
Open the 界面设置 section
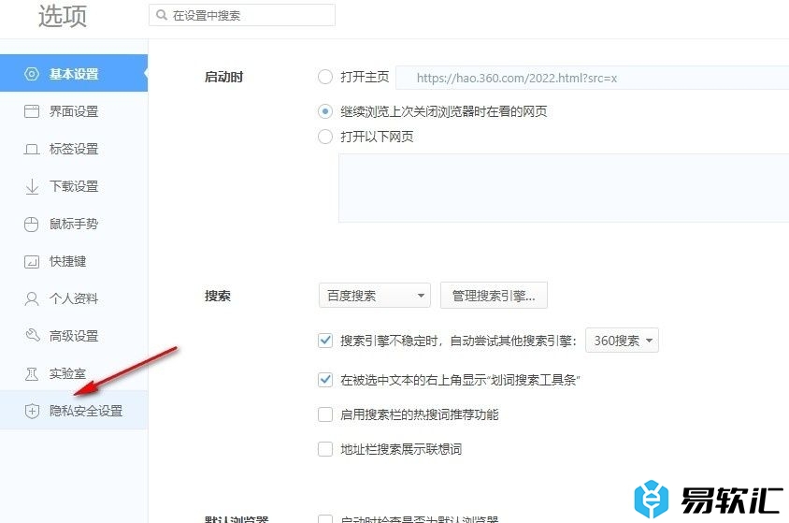tap(74, 111)
